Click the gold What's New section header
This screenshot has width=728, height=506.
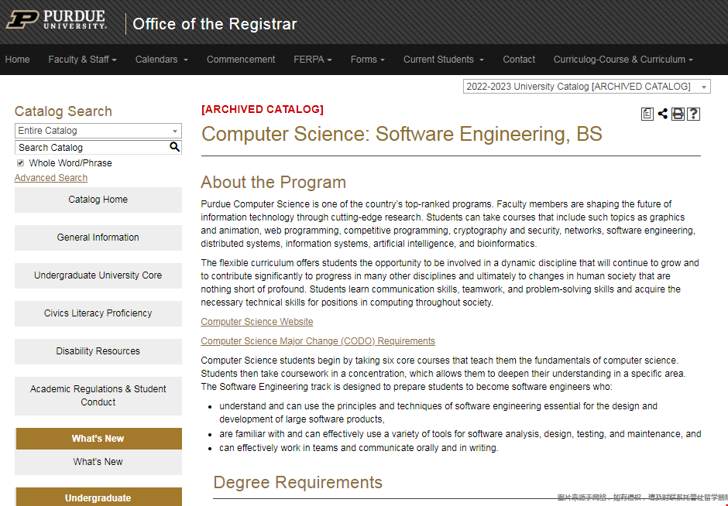98,439
